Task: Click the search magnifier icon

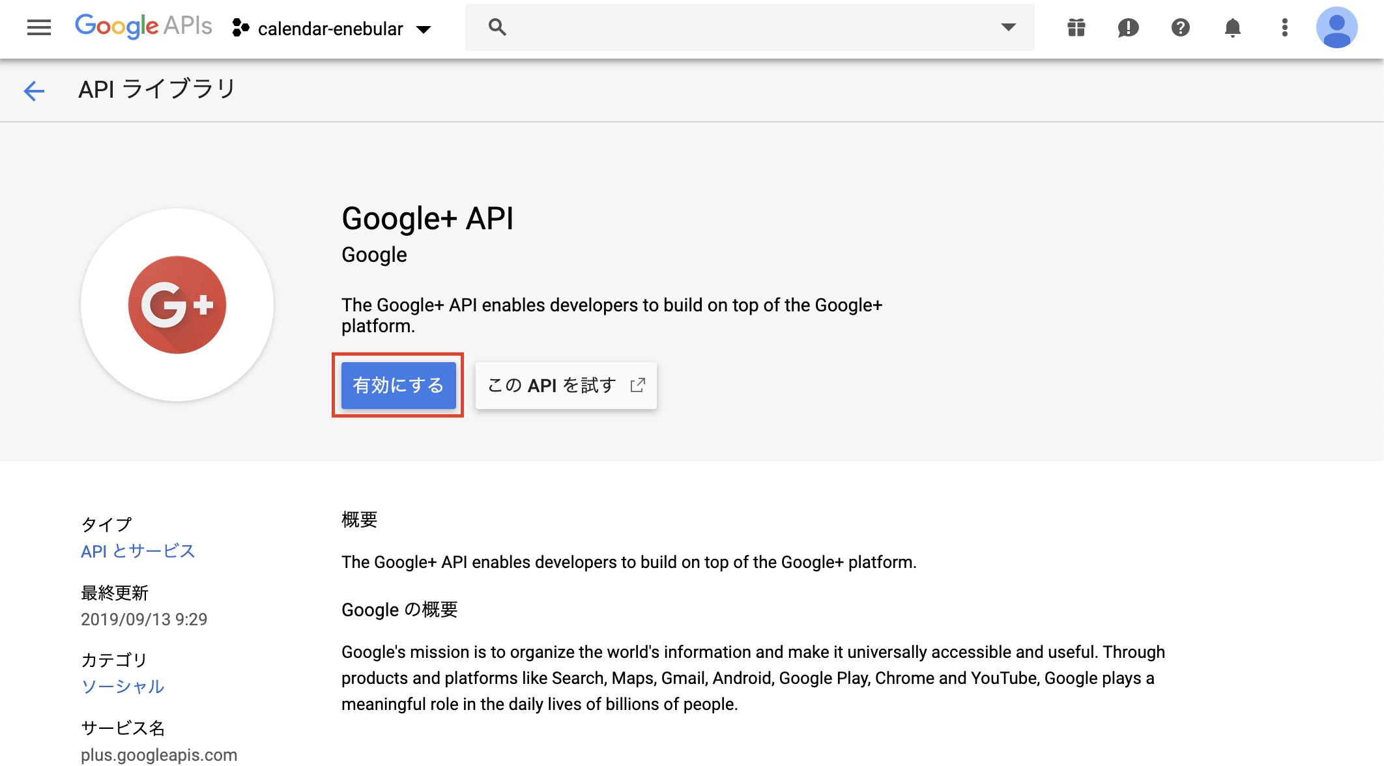Action: click(x=497, y=27)
